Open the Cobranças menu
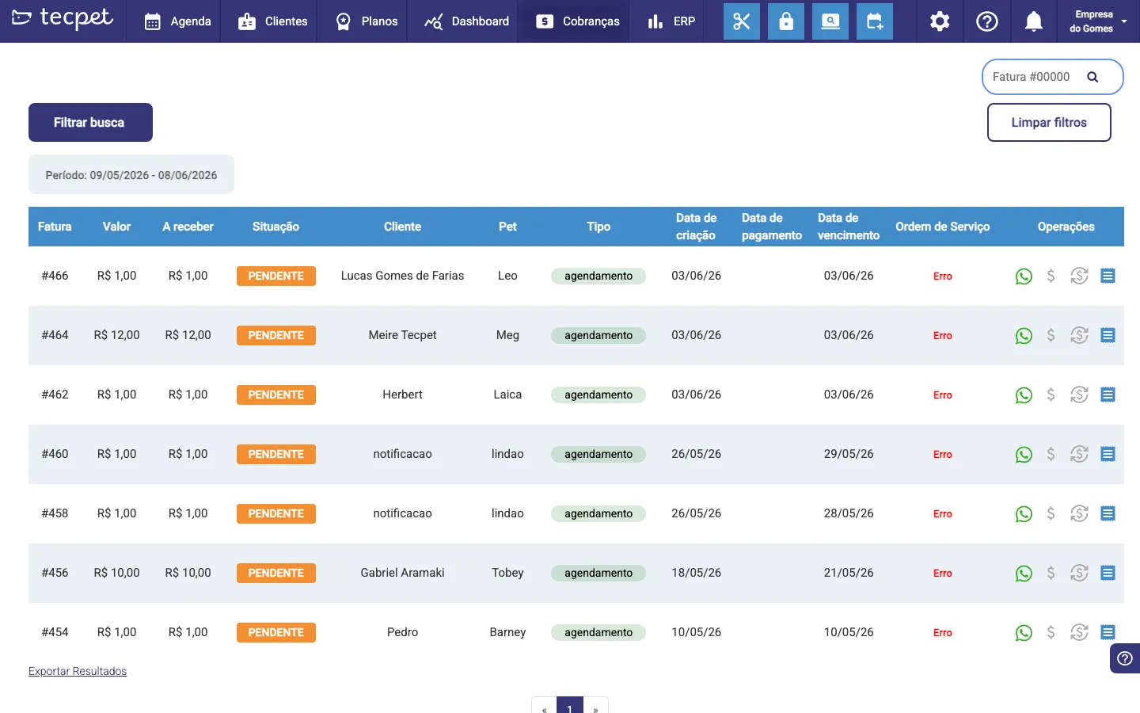This screenshot has width=1140, height=713. (x=578, y=21)
